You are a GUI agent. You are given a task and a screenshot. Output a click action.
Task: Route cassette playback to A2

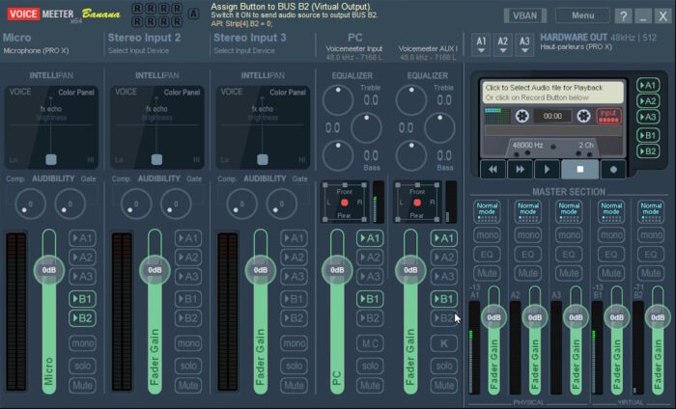click(648, 100)
